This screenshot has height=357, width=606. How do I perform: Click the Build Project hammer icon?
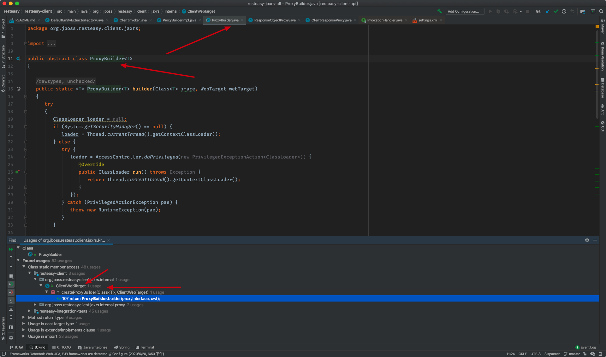pos(439,11)
